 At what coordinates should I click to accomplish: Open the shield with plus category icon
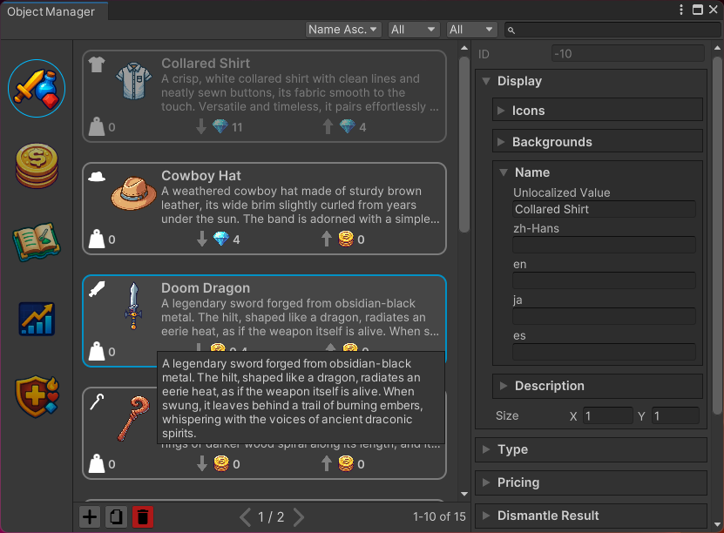click(37, 395)
